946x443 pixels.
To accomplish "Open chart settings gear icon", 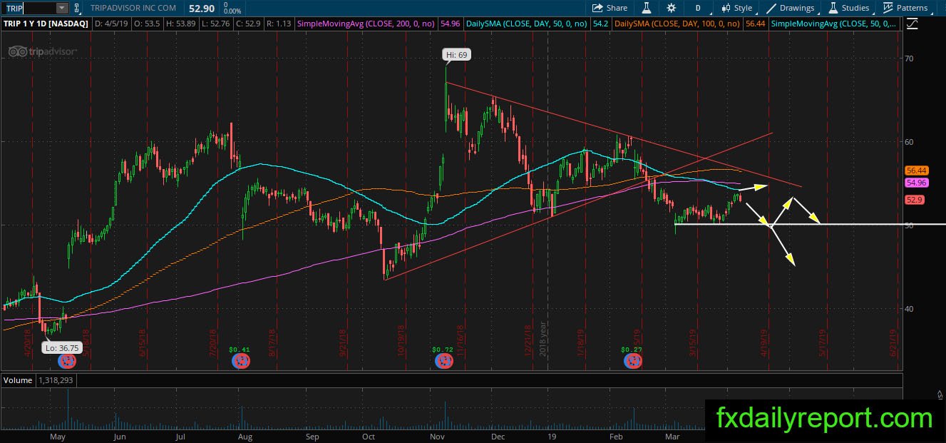I will click(671, 8).
